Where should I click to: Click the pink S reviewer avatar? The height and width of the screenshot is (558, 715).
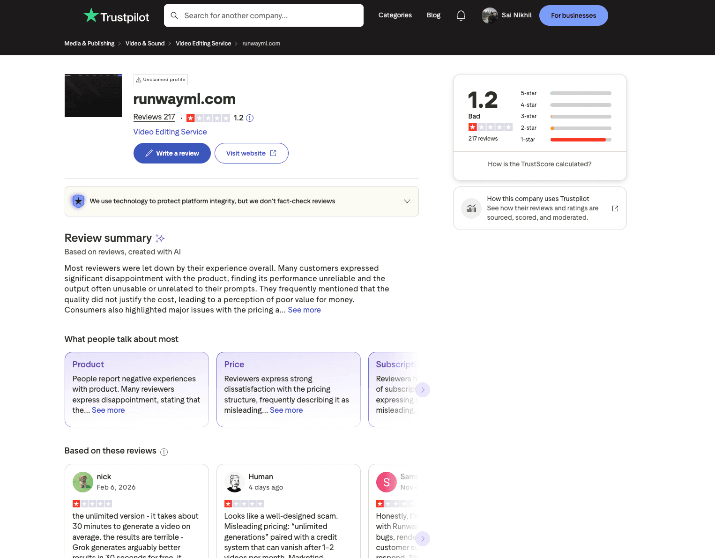(x=387, y=482)
